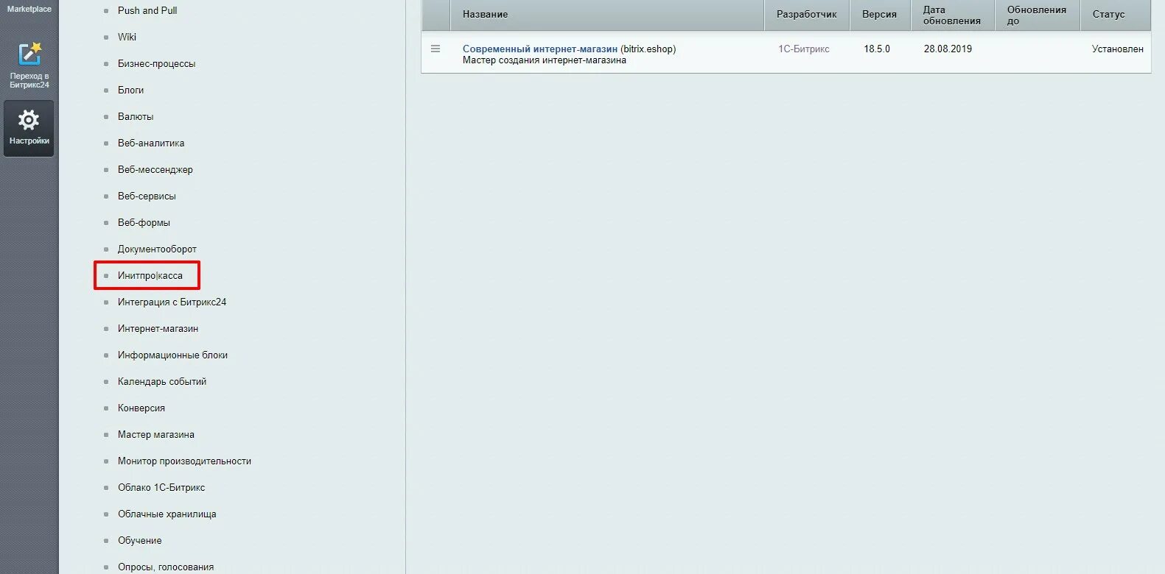Image resolution: width=1165 pixels, height=574 pixels.
Task: Sort by Обновления до column header
Action: (1037, 15)
